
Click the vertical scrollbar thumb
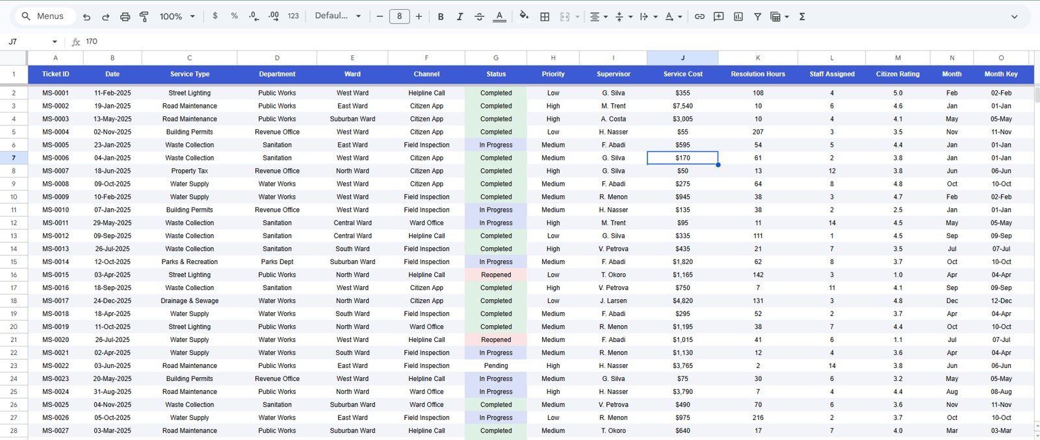click(x=1037, y=93)
